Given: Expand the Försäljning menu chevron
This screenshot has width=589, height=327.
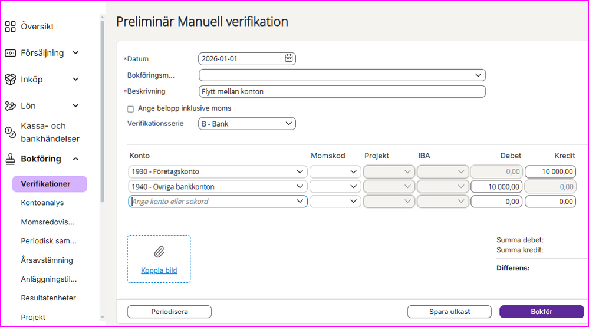Looking at the screenshot, I should click(75, 53).
